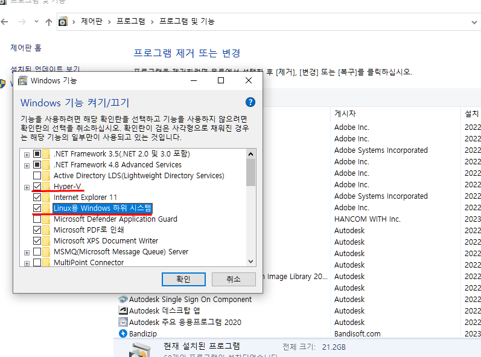Expand .NET Framework 4.8 Advanced Services node
The width and height of the screenshot is (481, 357).
[x=27, y=166]
